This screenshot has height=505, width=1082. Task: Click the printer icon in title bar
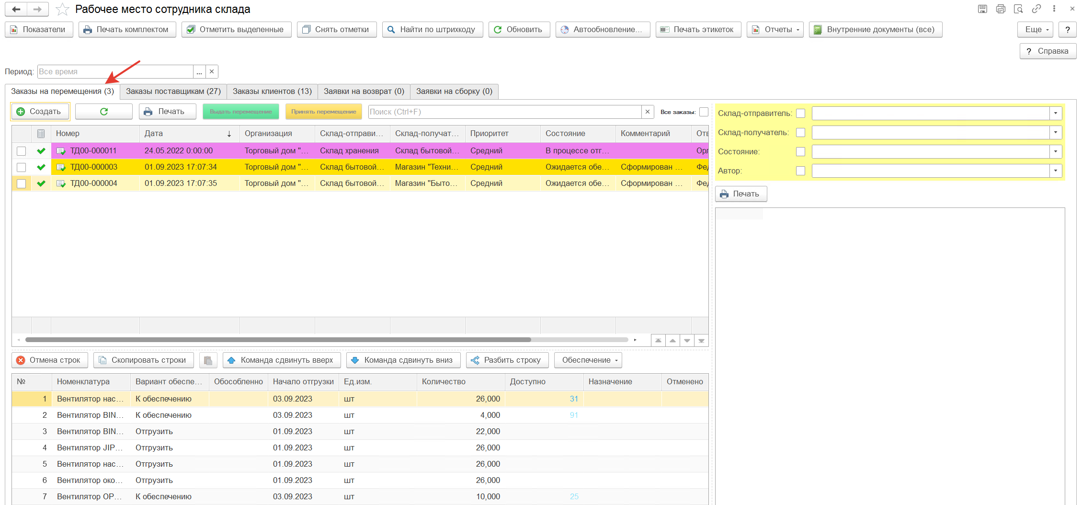click(1001, 9)
